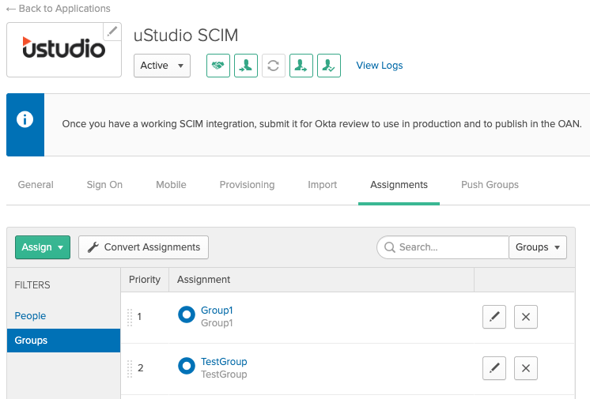This screenshot has height=399, width=590.
Task: Open the Group1 group link
Action: pos(217,311)
